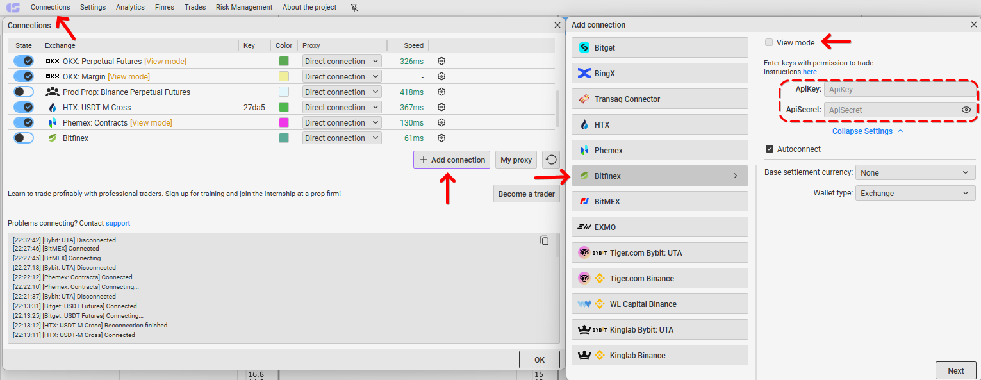
Task: Proceed with the Next button
Action: point(956,370)
